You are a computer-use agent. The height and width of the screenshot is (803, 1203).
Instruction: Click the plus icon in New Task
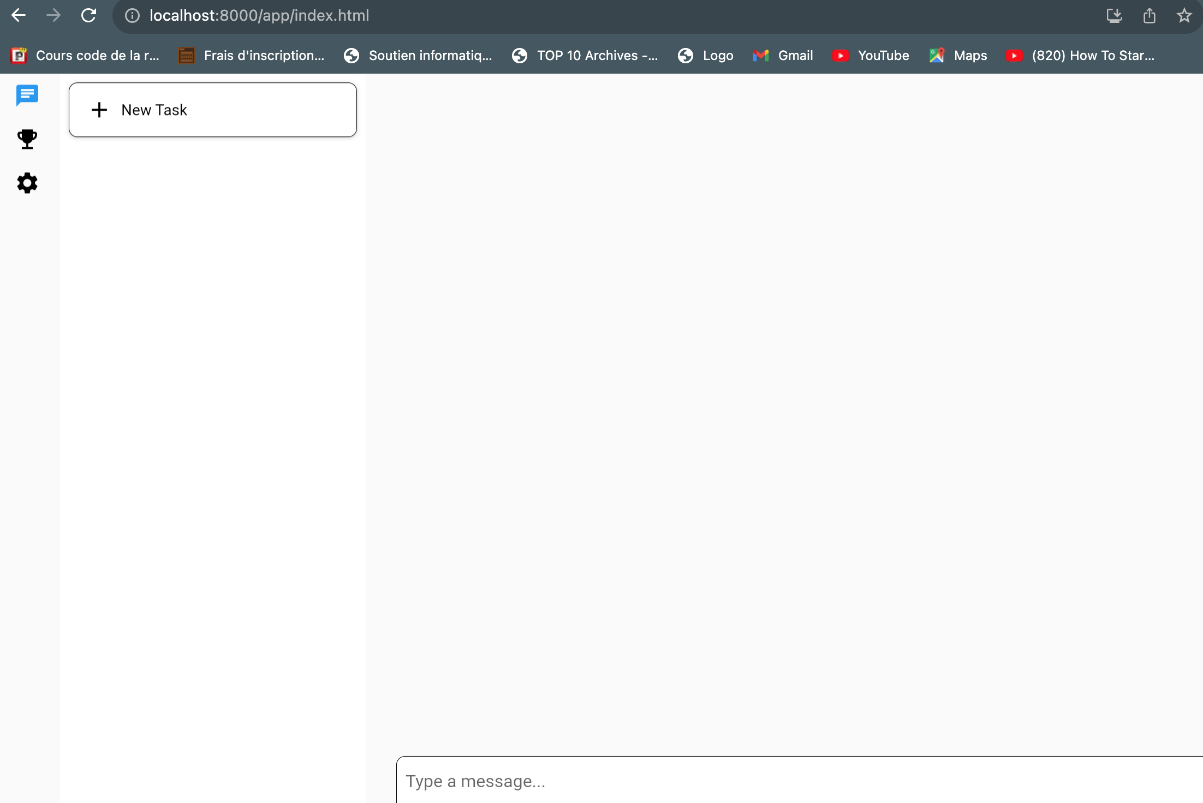click(x=99, y=110)
